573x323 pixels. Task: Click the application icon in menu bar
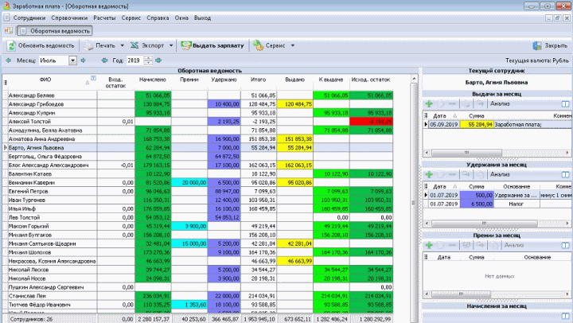click(6, 18)
